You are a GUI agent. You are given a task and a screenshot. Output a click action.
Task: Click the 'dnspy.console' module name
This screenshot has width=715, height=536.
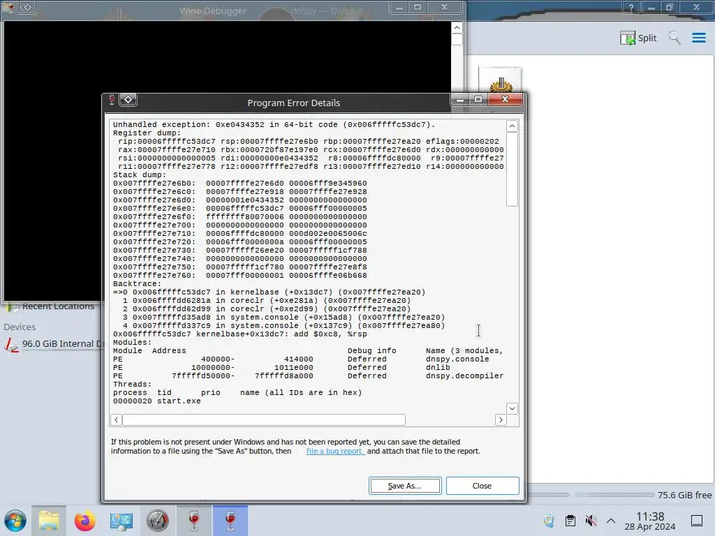click(457, 359)
